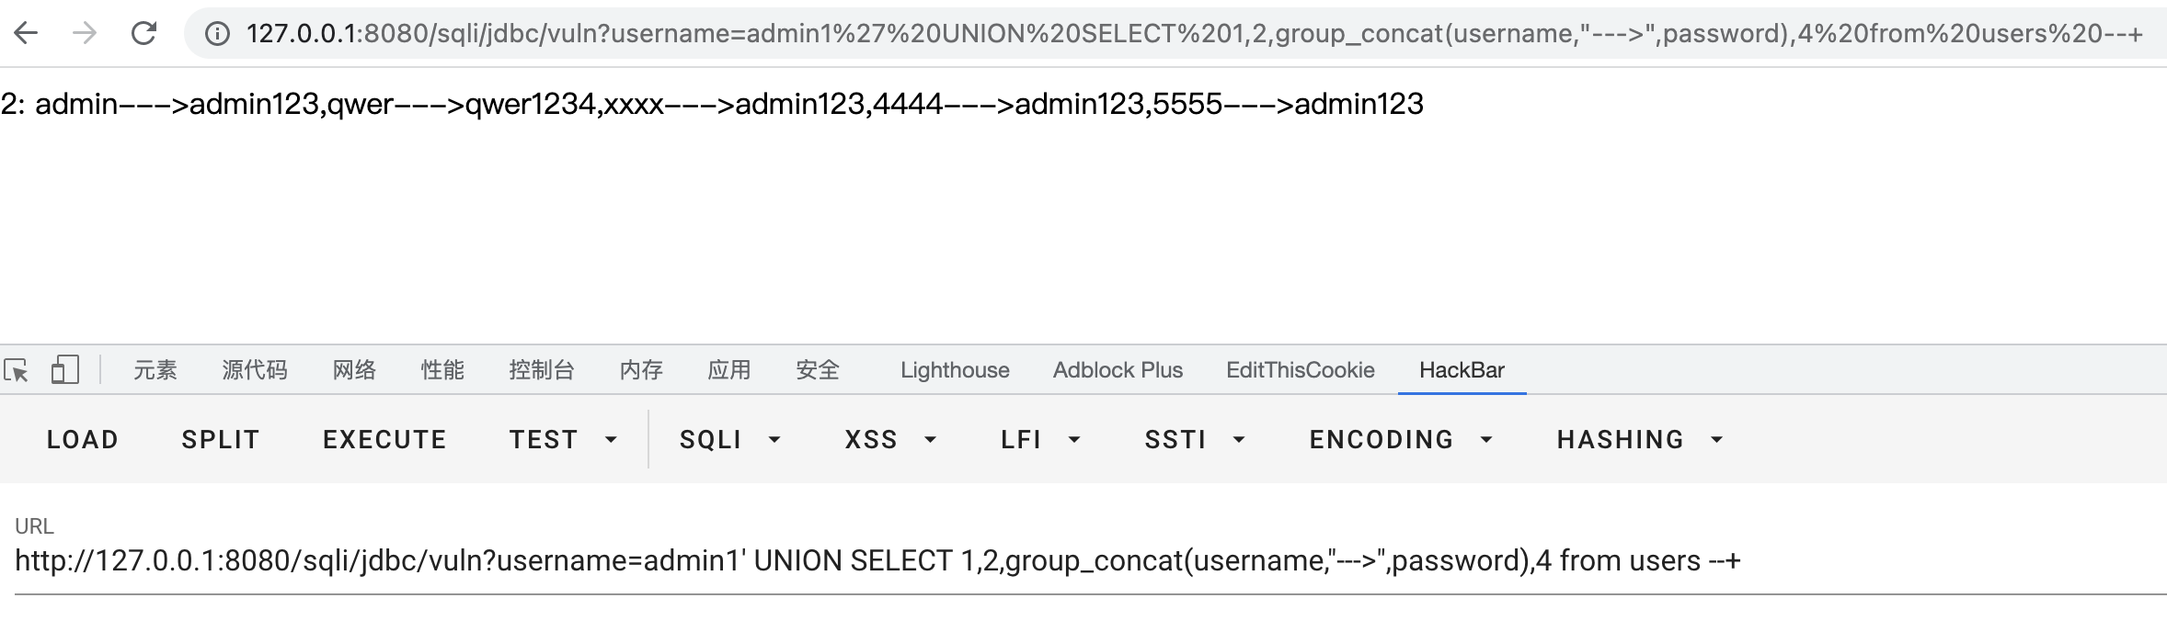Image resolution: width=2167 pixels, height=632 pixels.
Task: Click the browser forward arrow
Action: [85, 34]
